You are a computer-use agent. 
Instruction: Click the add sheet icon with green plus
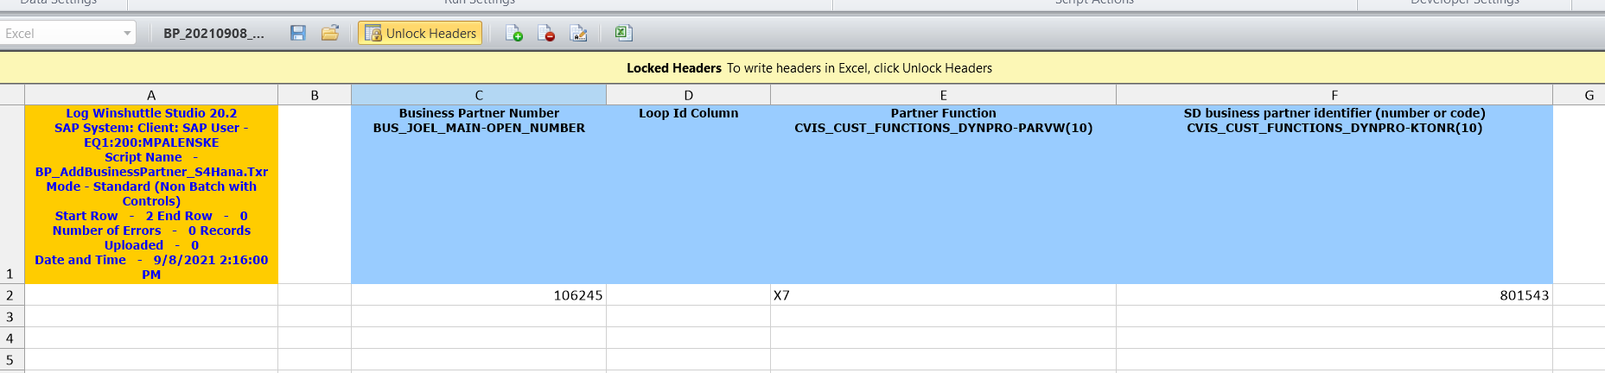(514, 34)
